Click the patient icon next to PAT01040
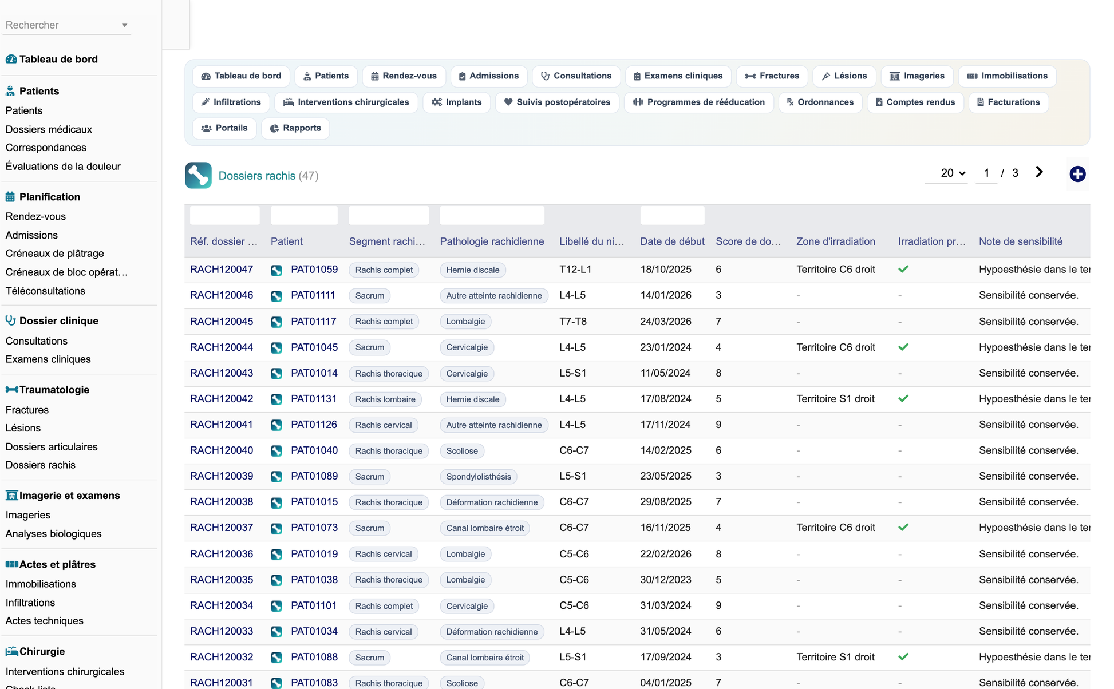The image size is (1114, 689). coord(276,451)
